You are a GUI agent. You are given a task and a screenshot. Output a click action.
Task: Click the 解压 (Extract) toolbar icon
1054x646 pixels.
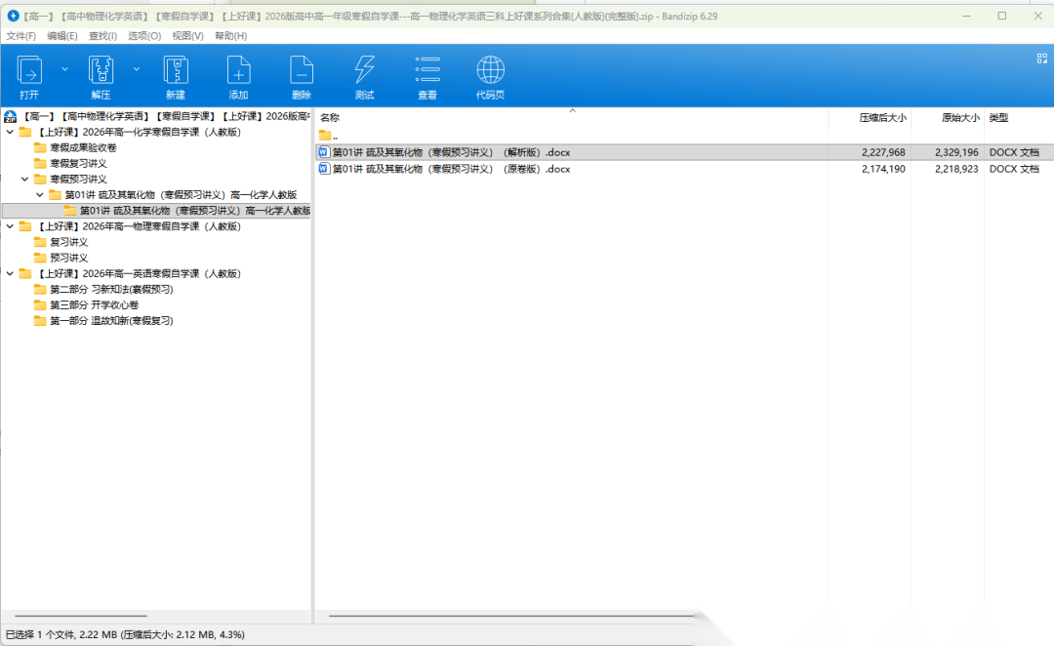[101, 71]
